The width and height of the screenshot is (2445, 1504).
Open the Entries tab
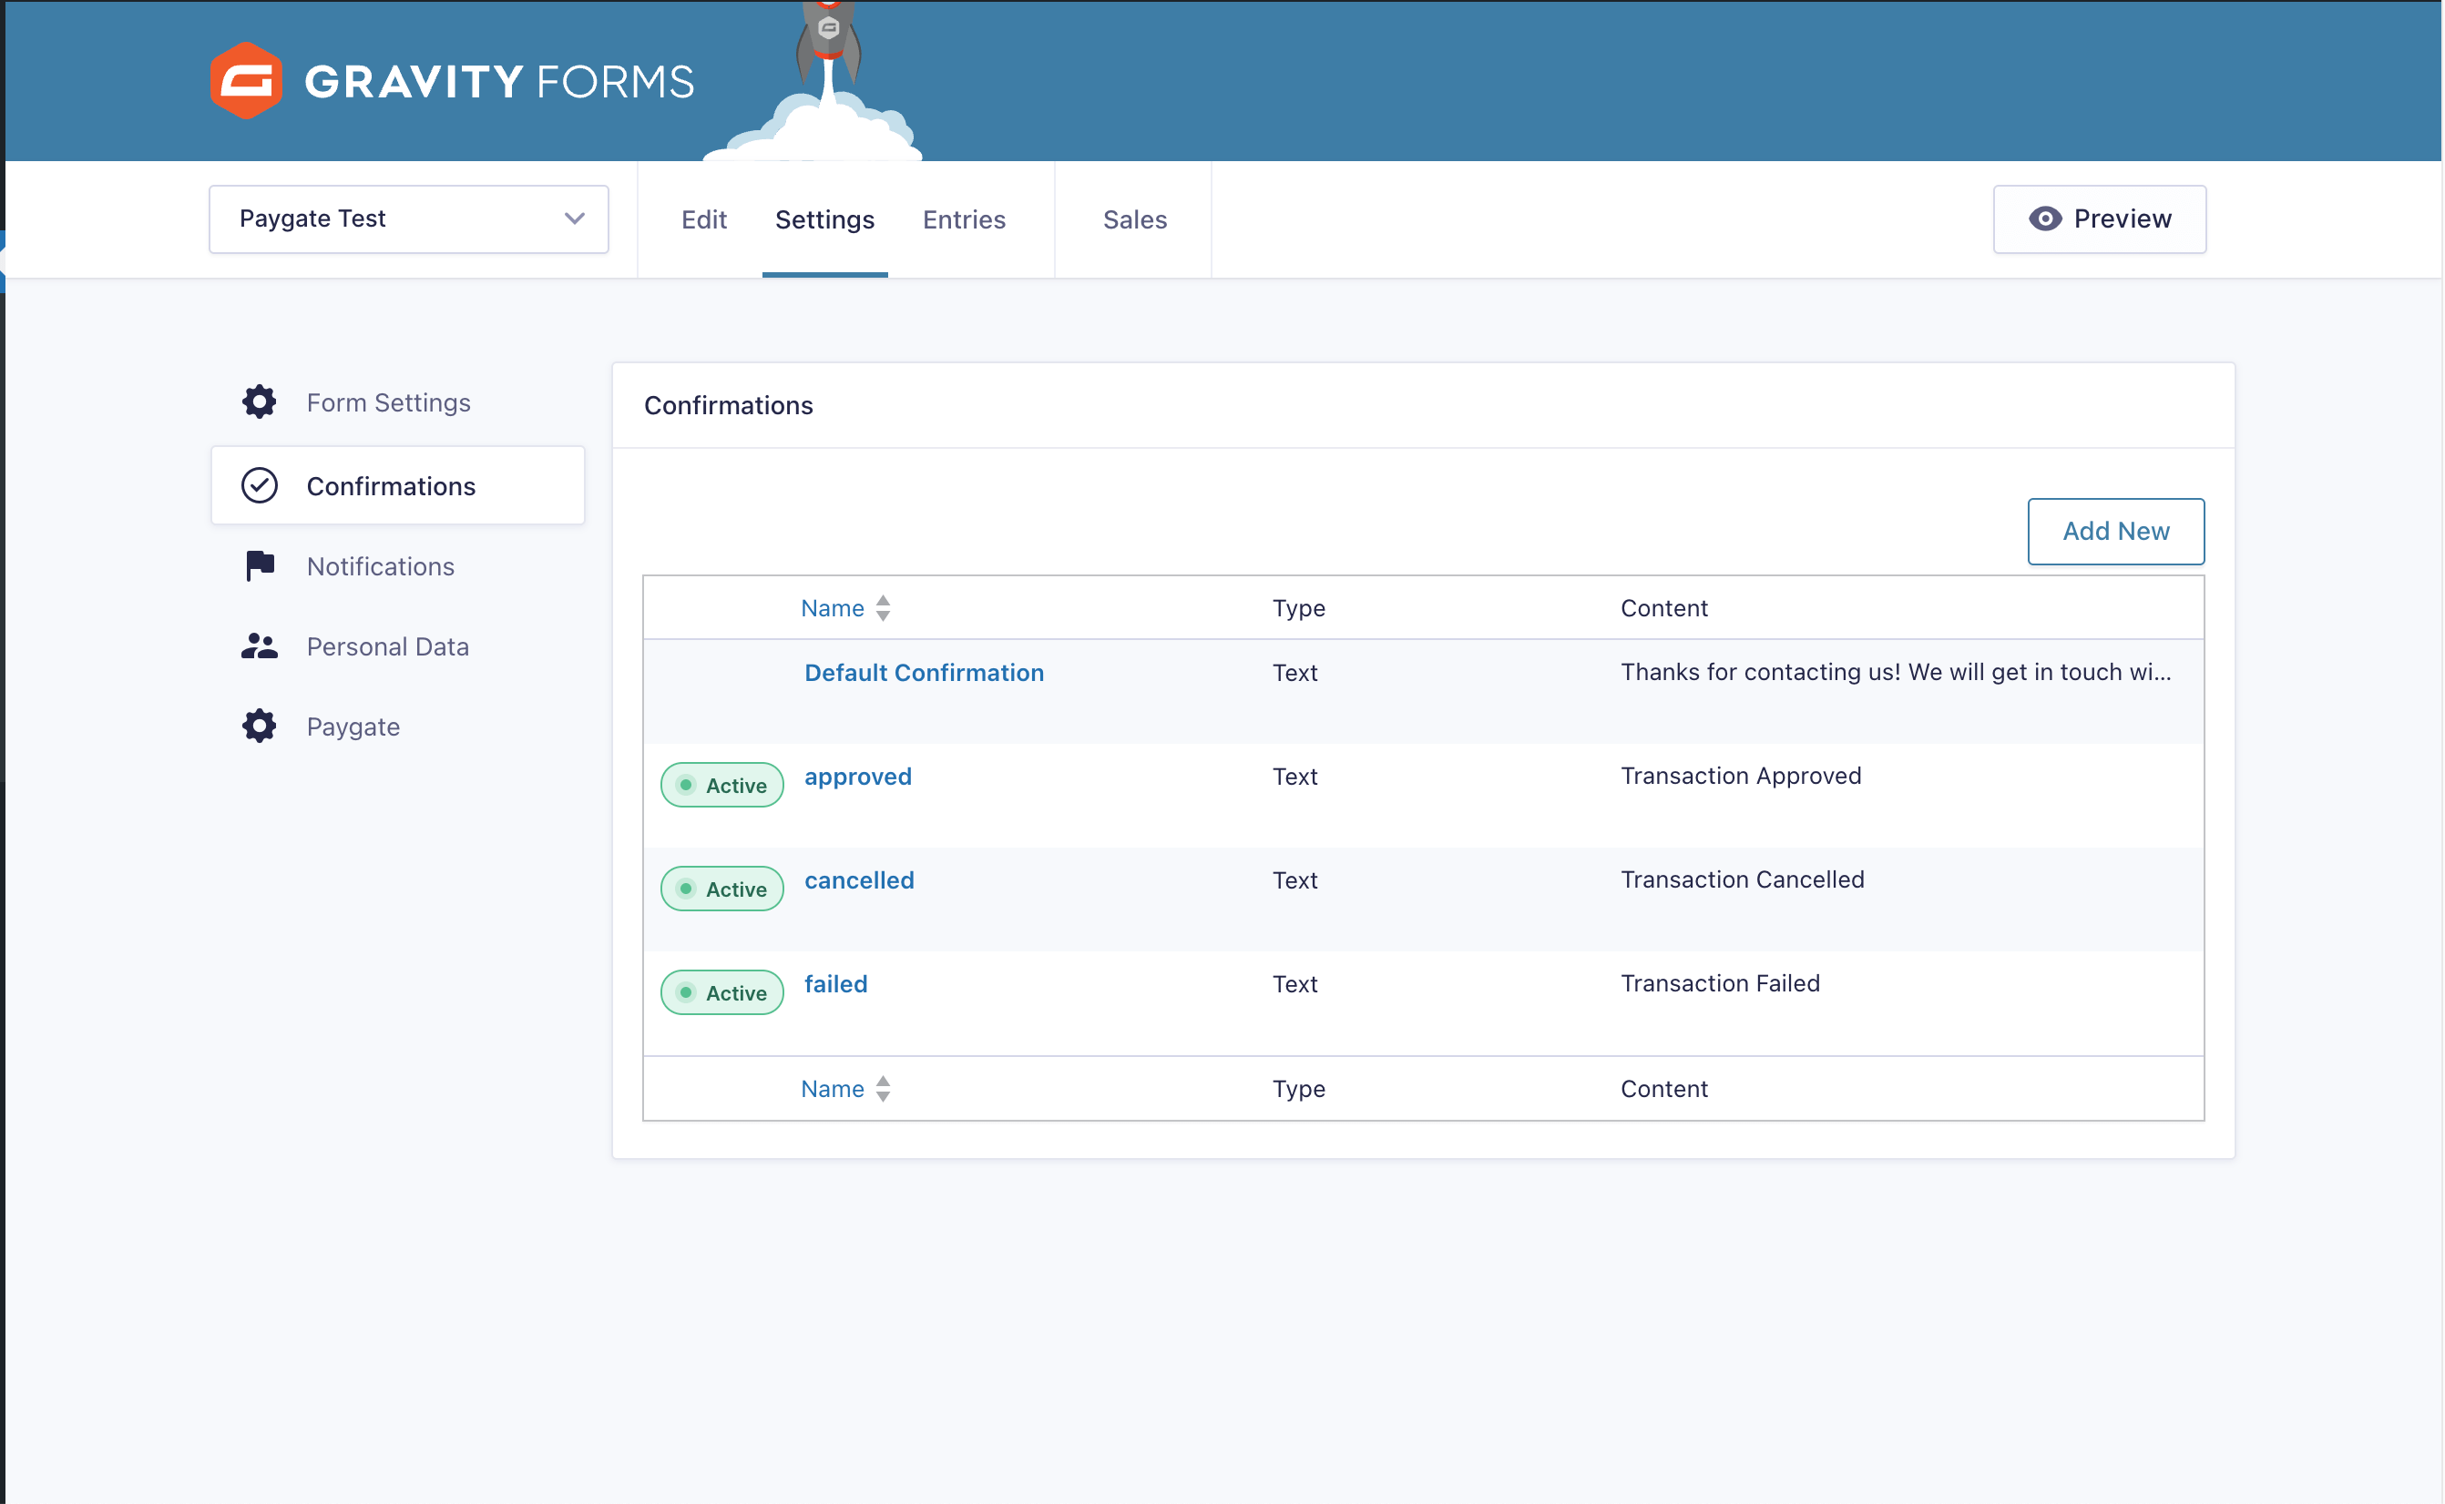tap(965, 218)
